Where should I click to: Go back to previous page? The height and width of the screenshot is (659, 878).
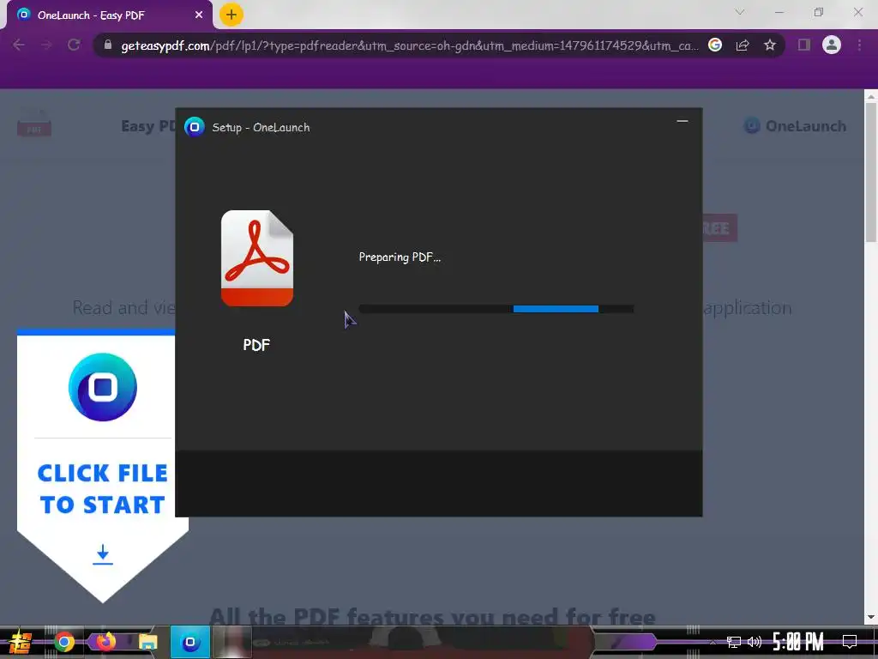[19, 45]
